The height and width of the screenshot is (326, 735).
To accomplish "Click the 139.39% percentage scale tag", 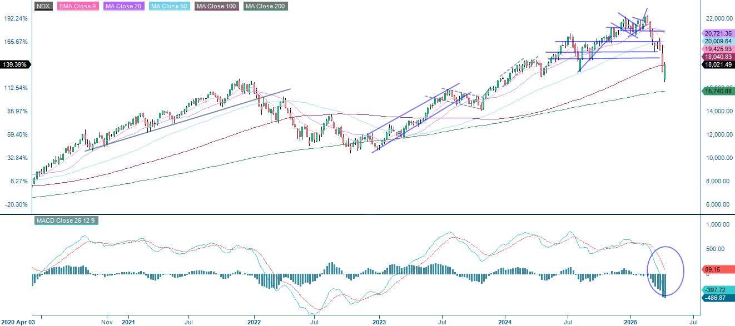I will (x=15, y=64).
